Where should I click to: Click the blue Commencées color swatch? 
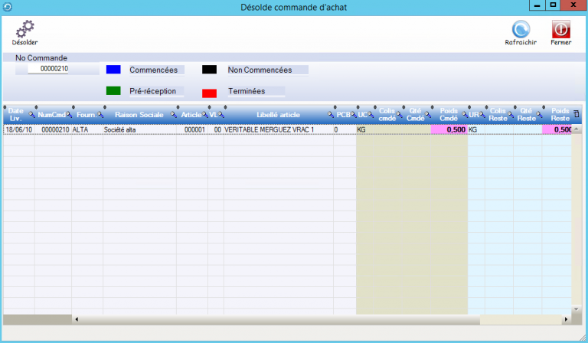[113, 70]
